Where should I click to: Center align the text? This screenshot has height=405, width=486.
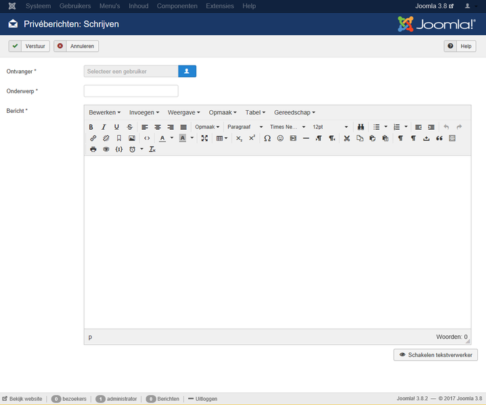coord(158,127)
